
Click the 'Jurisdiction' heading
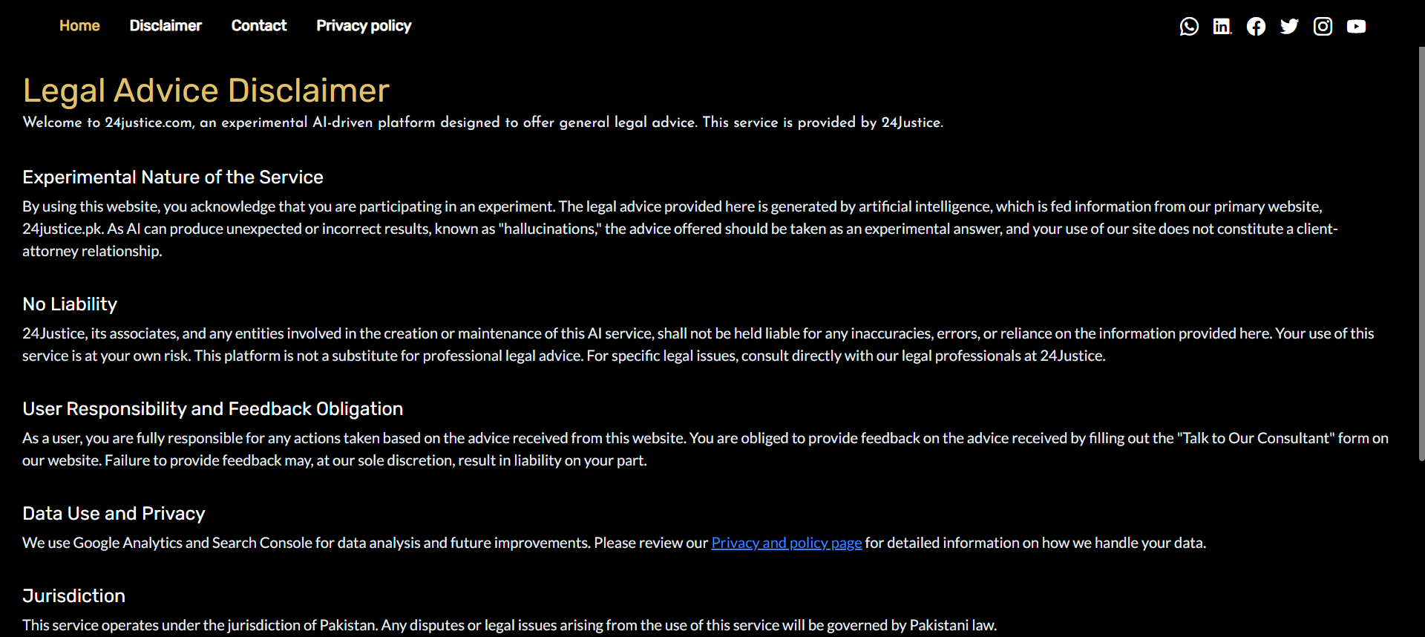73,595
